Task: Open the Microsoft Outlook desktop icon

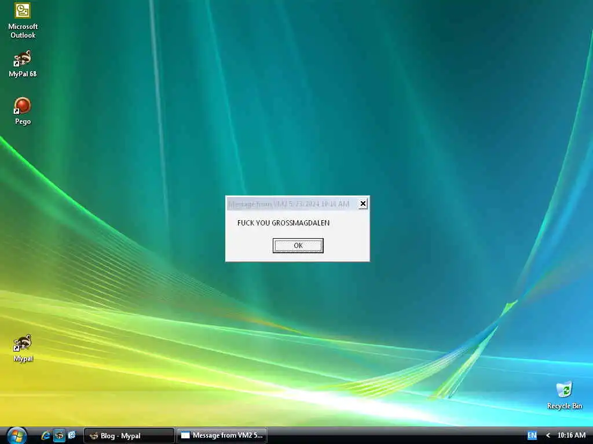Action: 23,20
